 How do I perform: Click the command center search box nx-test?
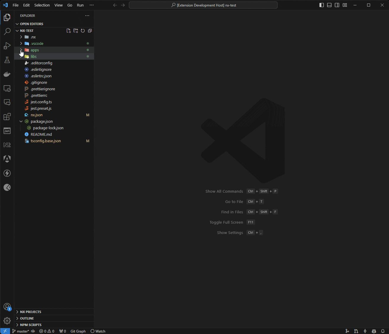tap(203, 5)
